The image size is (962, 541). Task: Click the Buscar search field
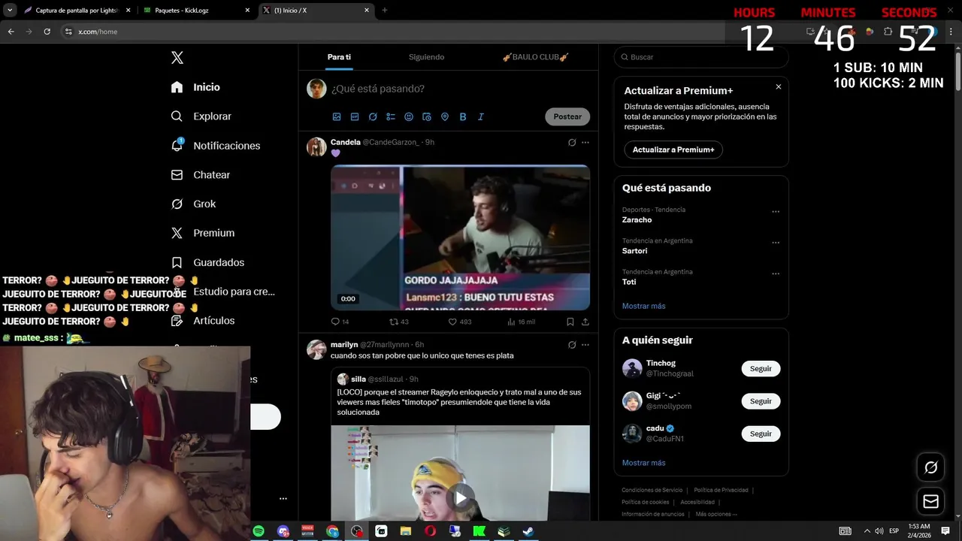pos(701,57)
